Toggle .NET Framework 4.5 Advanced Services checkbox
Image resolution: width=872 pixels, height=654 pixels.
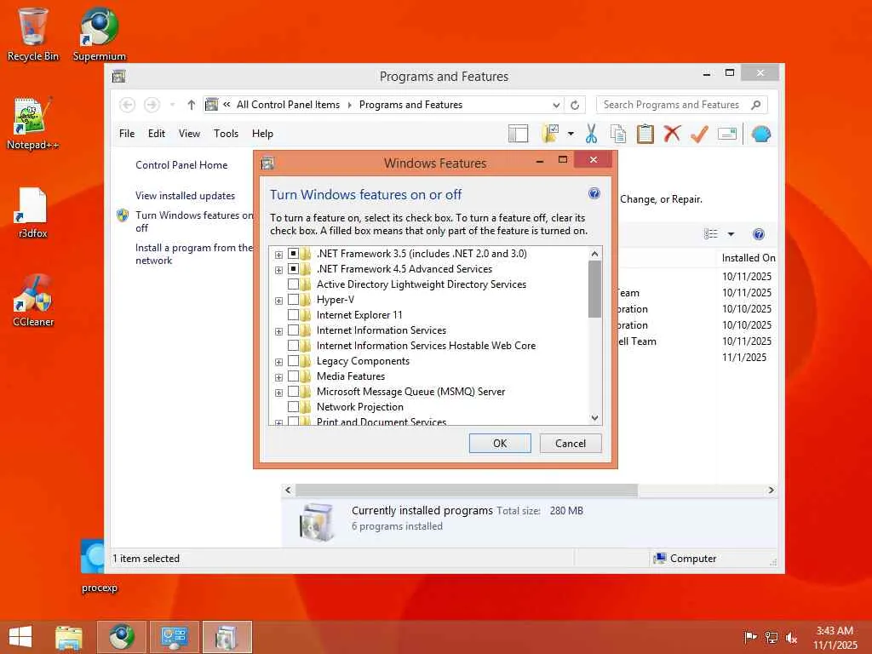tap(293, 269)
